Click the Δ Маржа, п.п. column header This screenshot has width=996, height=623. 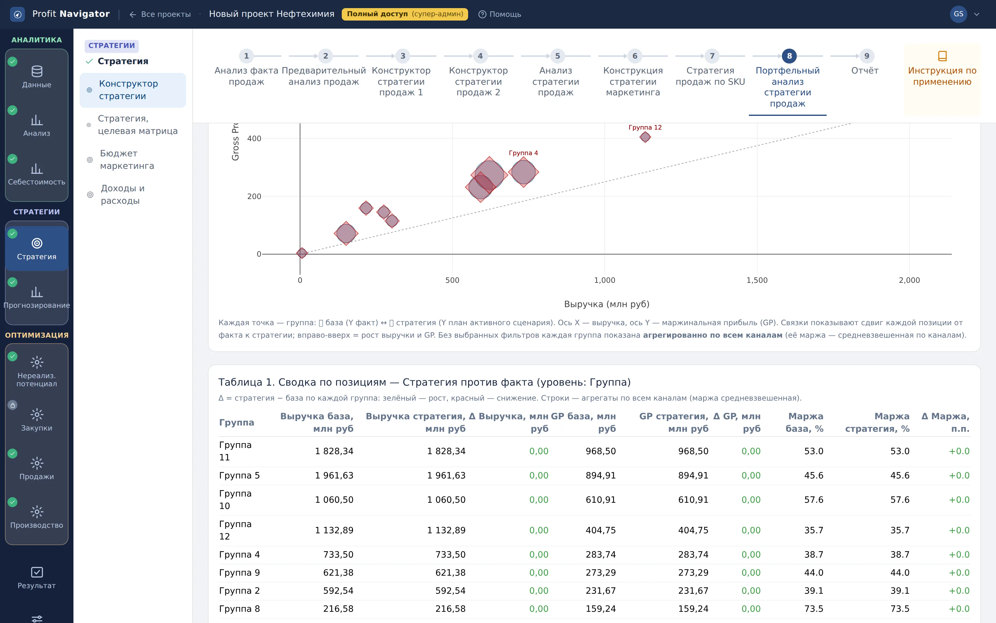point(945,422)
